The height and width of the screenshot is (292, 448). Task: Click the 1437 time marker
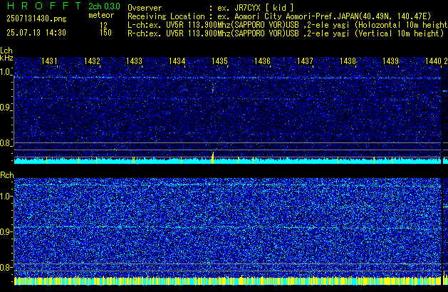(x=305, y=61)
